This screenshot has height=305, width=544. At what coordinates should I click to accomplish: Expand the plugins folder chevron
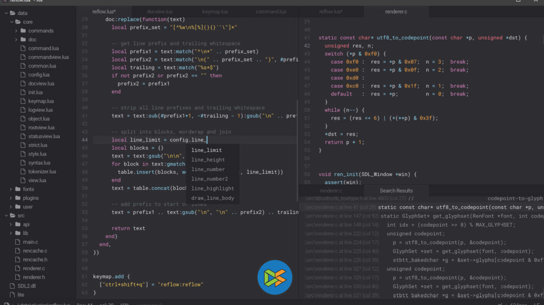coord(11,198)
